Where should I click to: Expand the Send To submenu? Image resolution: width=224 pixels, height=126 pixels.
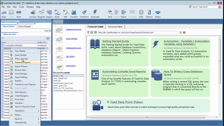tap(25, 119)
